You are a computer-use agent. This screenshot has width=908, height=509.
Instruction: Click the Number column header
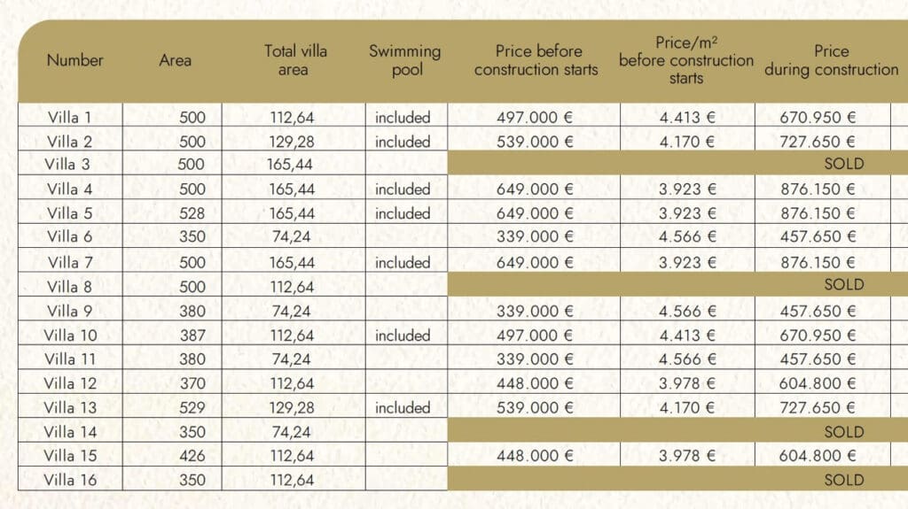point(75,60)
